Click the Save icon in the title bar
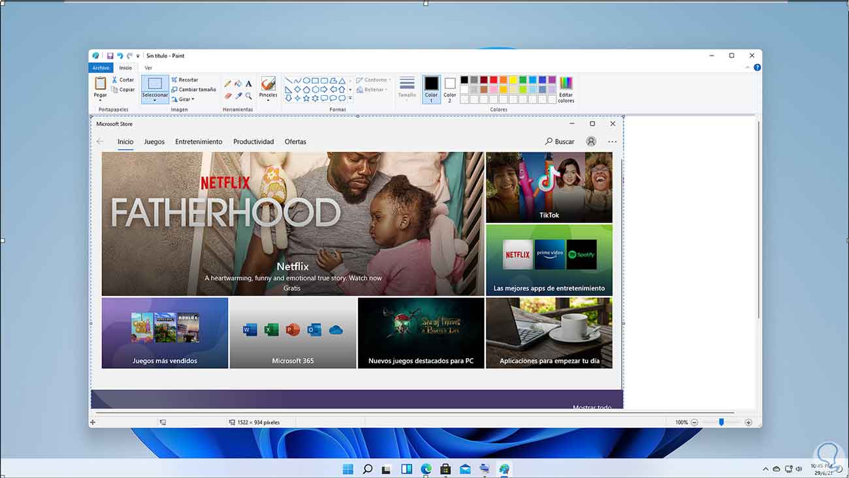Viewport: 849px width, 478px height. [110, 56]
